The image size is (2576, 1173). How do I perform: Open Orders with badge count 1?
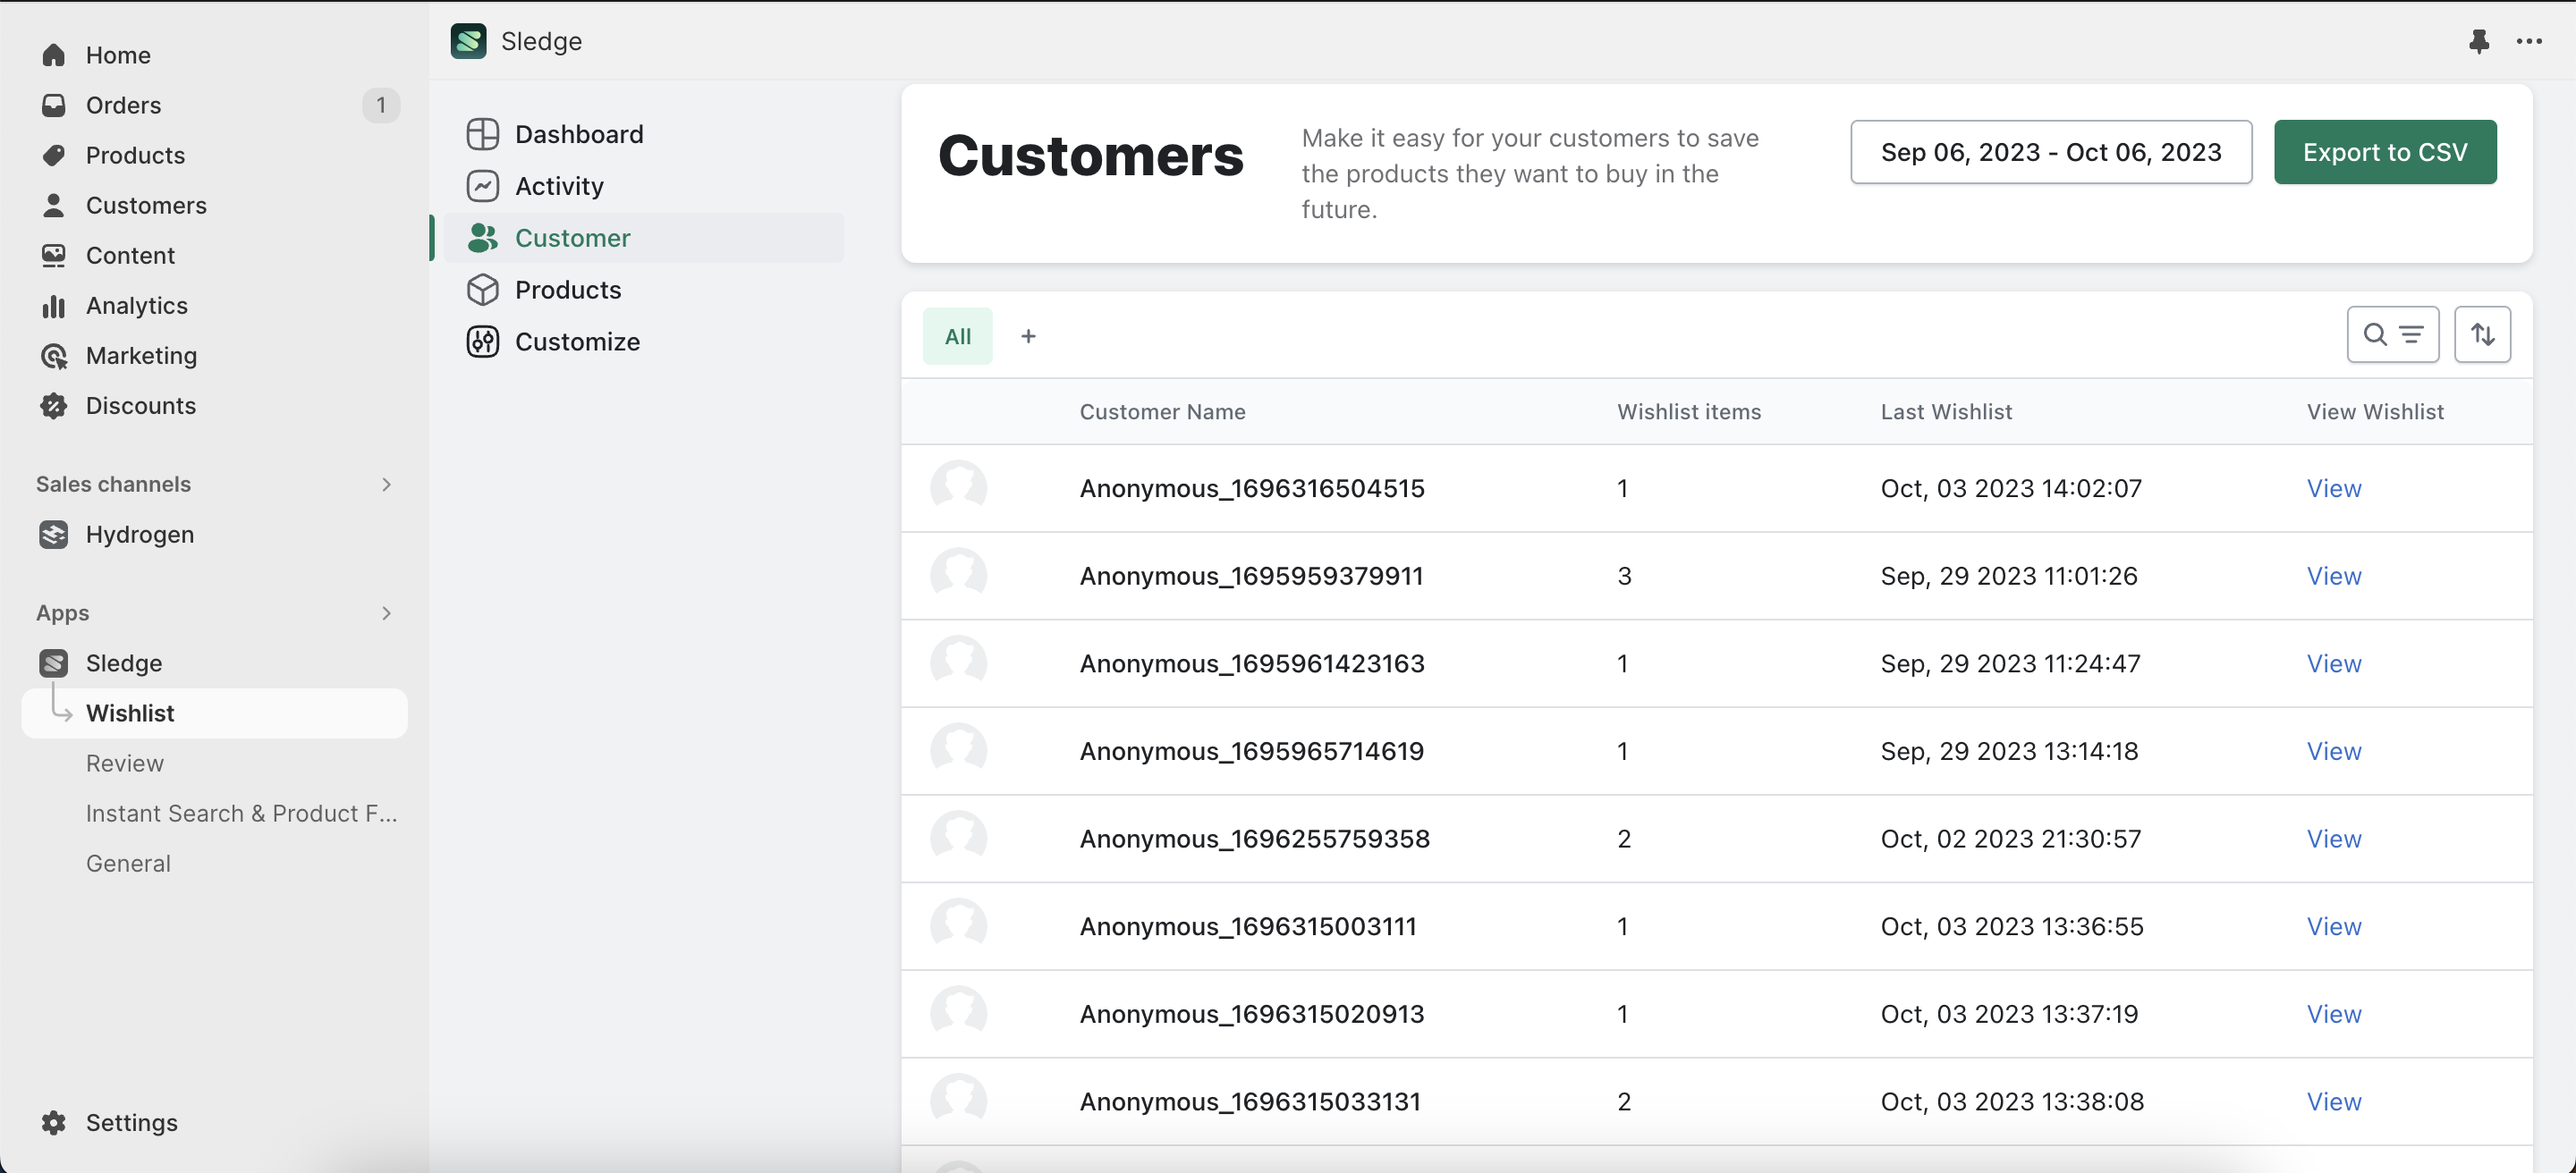123,105
